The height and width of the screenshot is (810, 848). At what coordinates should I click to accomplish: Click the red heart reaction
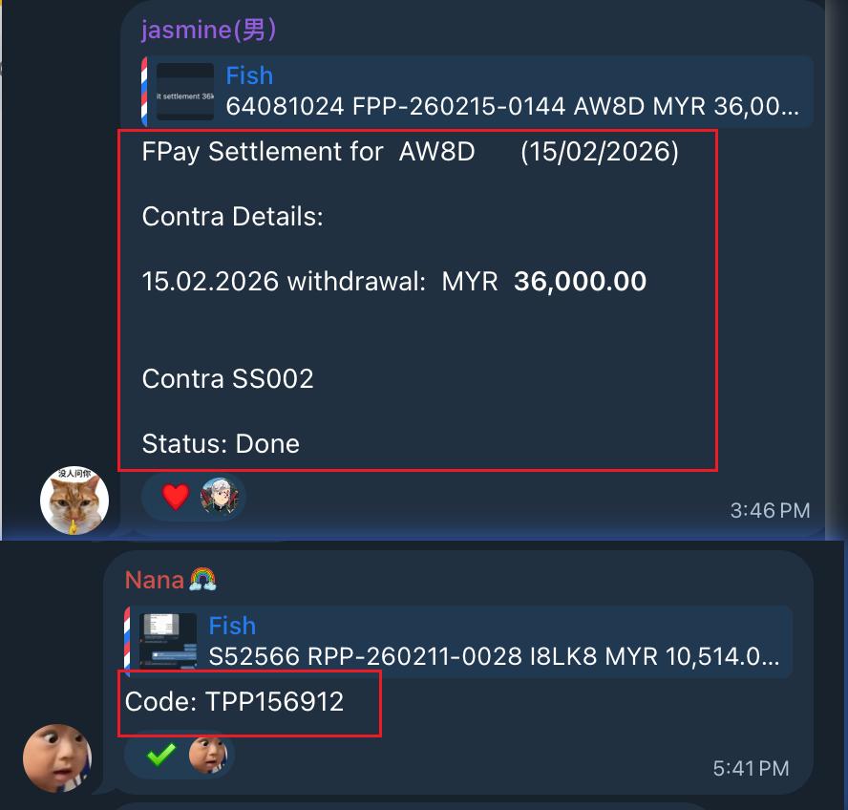tap(176, 497)
